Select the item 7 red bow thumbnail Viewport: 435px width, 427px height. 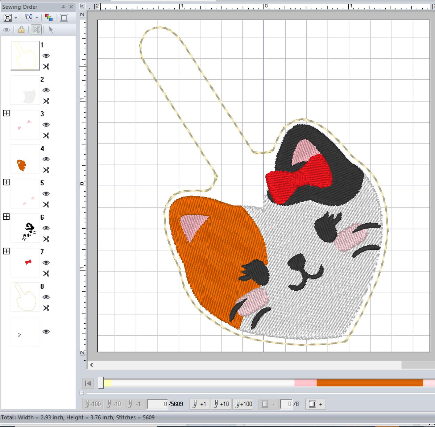[x=25, y=262]
